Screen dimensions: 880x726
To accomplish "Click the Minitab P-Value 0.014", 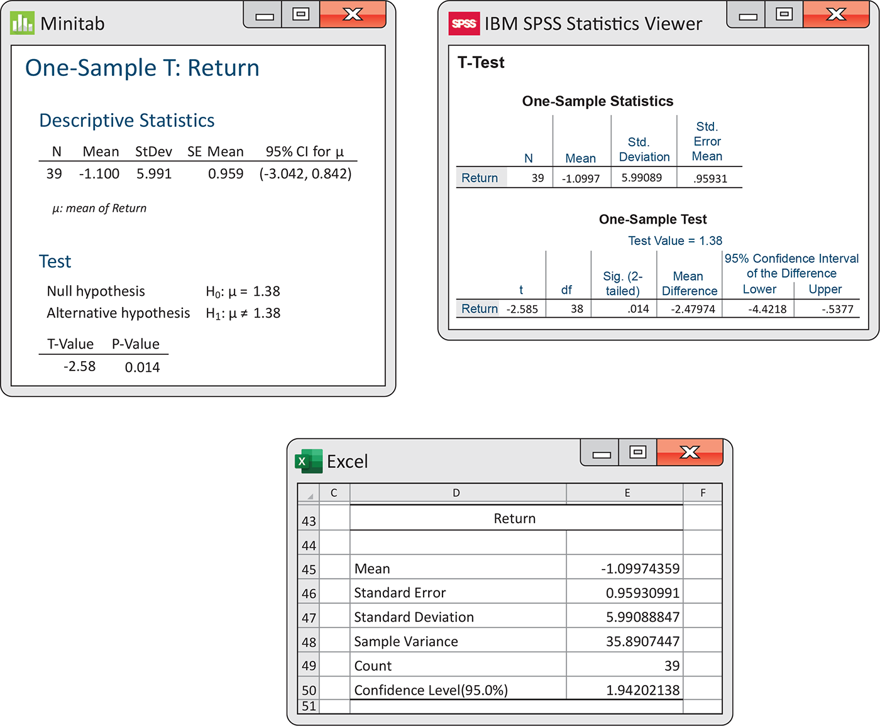I will 142,367.
